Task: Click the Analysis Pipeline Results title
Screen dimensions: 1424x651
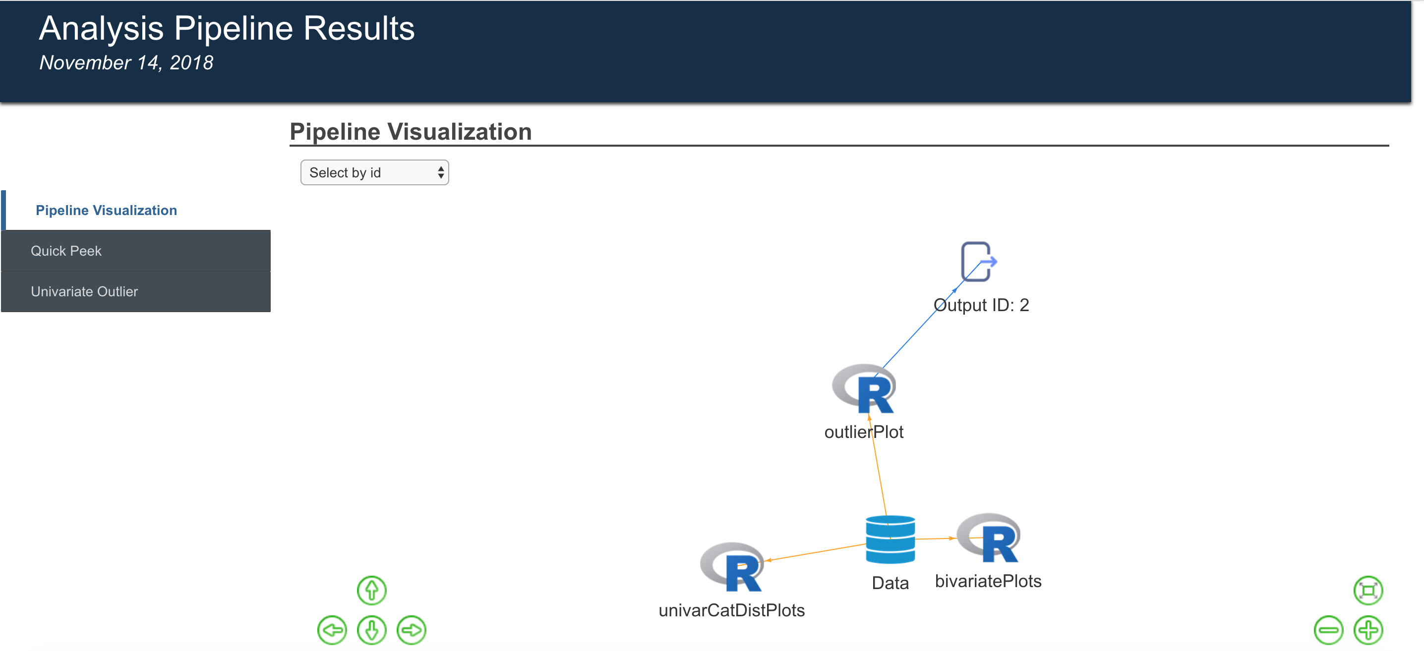Action: tap(227, 28)
